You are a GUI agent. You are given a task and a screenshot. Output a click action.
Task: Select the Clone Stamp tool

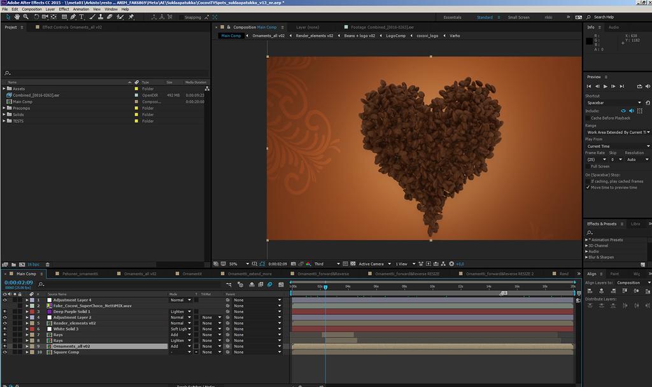[x=101, y=17]
